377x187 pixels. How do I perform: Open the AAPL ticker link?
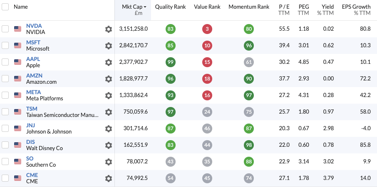click(33, 59)
